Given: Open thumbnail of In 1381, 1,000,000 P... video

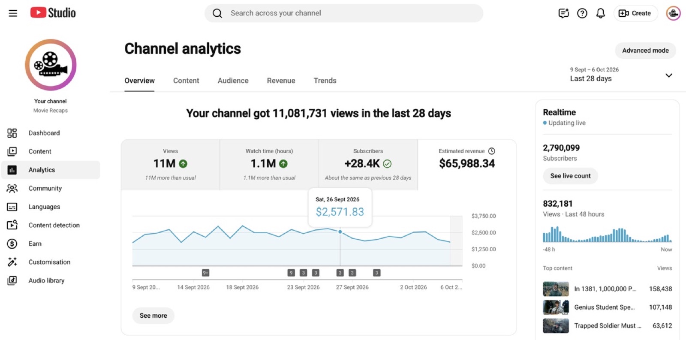Looking at the screenshot, I should click(556, 289).
